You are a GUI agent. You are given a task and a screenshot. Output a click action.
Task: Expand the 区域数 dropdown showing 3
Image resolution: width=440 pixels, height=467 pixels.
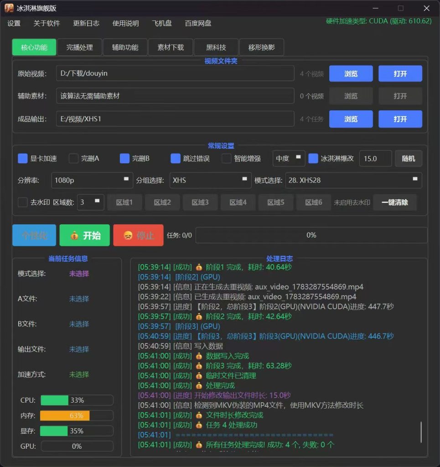90,202
